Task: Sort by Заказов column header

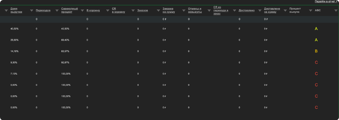Action: [143, 10]
